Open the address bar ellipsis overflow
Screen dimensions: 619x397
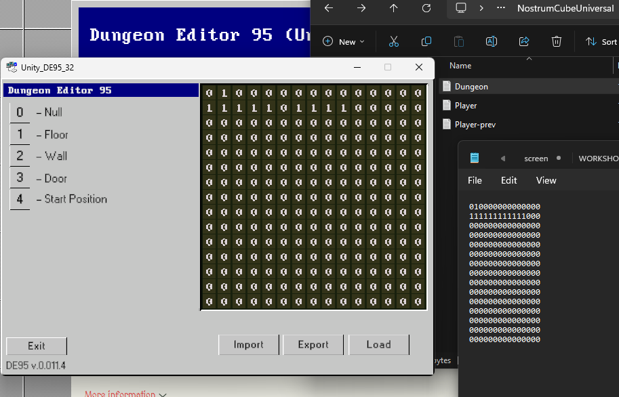[x=501, y=8]
